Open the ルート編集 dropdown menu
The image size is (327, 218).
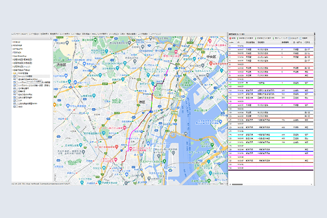click(x=76, y=34)
